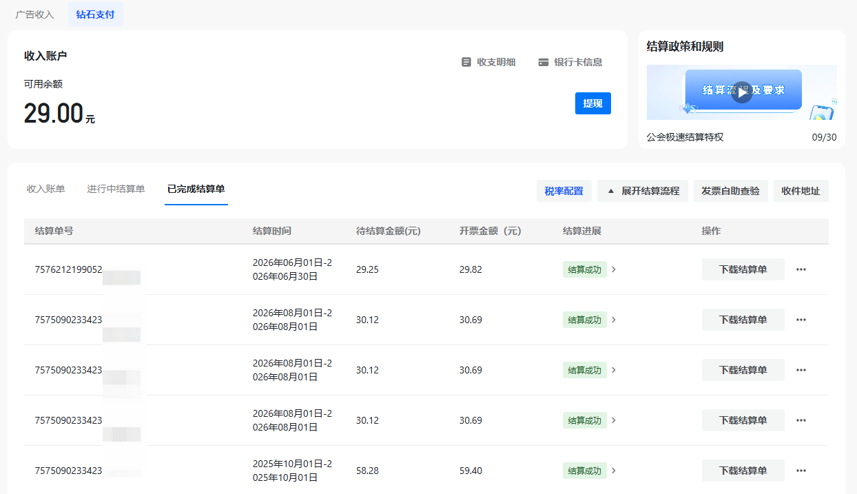
Task: Open more options for 58.28 settlement row
Action: pyautogui.click(x=801, y=471)
